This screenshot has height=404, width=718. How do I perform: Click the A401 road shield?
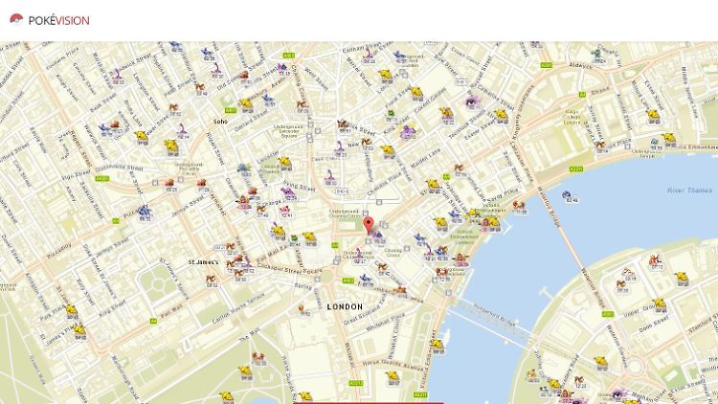coord(288,56)
